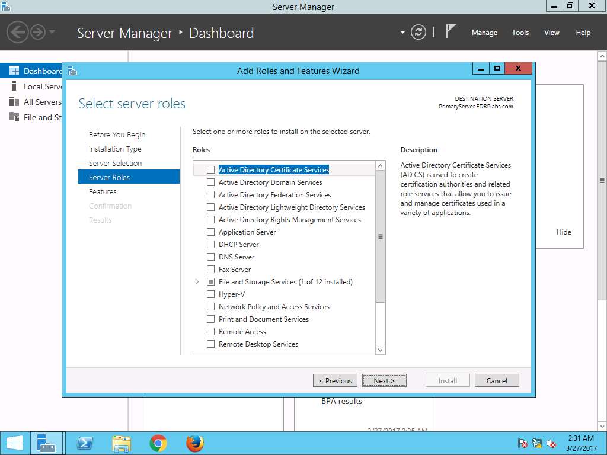This screenshot has width=607, height=455.
Task: Open File Explorer from the taskbar
Action: [x=121, y=443]
